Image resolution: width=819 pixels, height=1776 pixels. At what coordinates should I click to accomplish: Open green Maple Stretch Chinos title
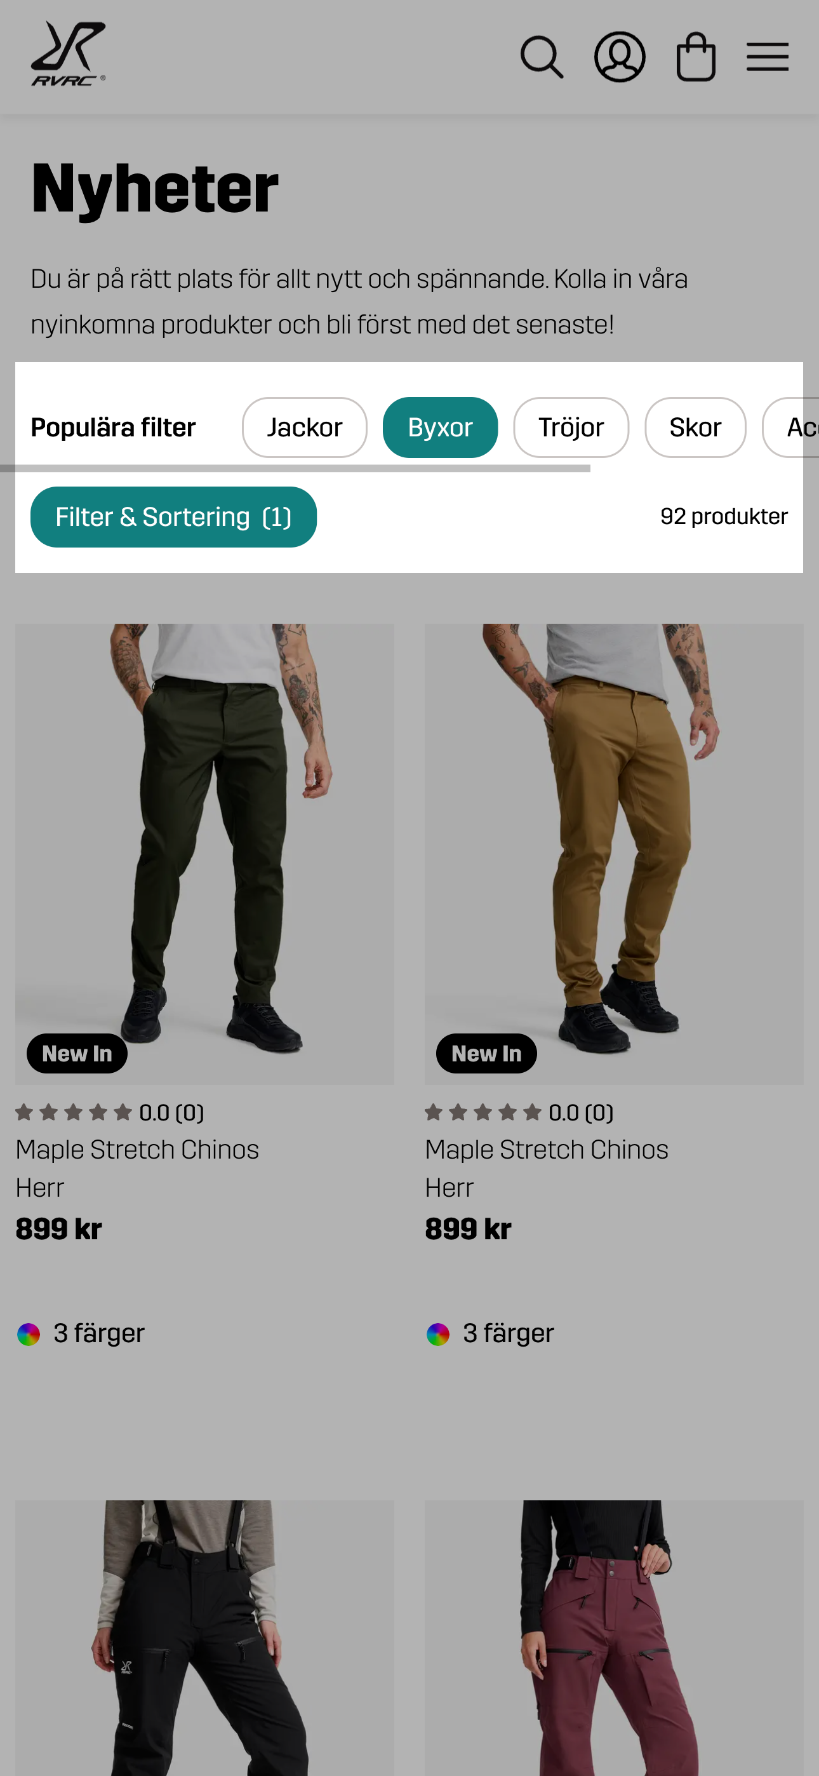point(137,1149)
